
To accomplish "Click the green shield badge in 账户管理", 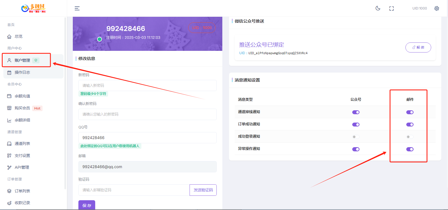I will click(x=36, y=60).
